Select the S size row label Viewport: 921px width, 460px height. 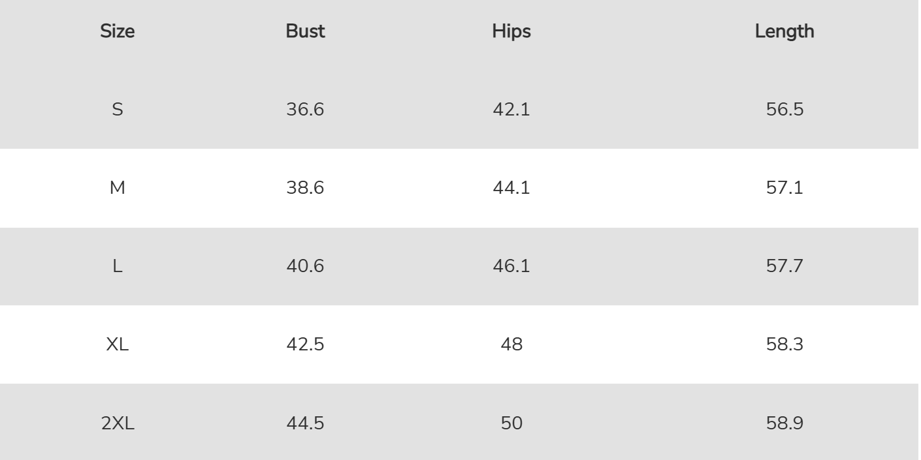[118, 110]
